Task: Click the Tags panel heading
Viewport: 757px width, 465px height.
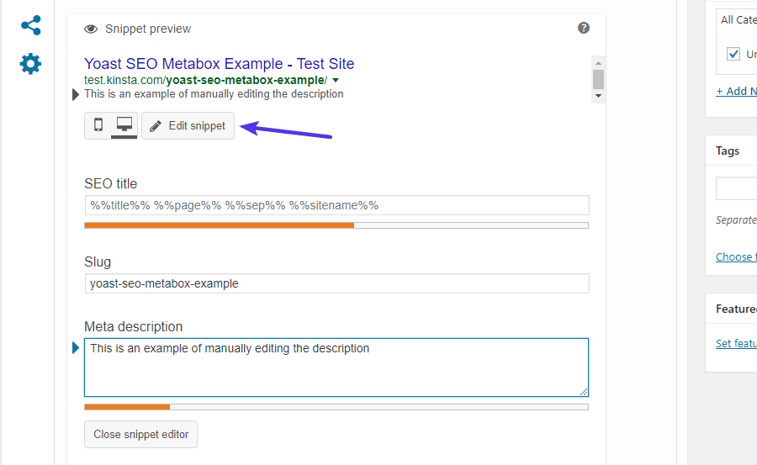Action: [728, 151]
